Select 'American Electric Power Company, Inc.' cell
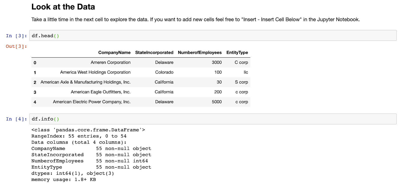This screenshot has height=185, width=400. 92,102
